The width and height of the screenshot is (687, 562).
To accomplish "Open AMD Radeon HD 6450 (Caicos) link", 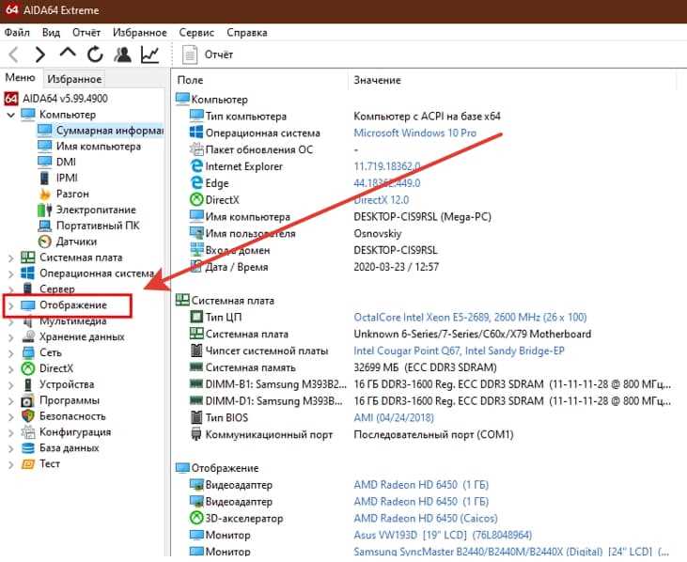I will pos(426,519).
